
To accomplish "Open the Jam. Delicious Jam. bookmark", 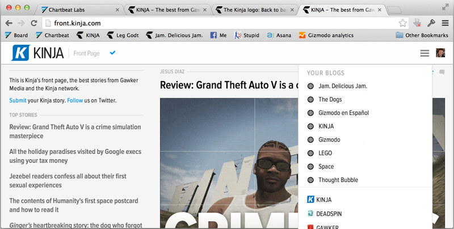I will click(175, 35).
